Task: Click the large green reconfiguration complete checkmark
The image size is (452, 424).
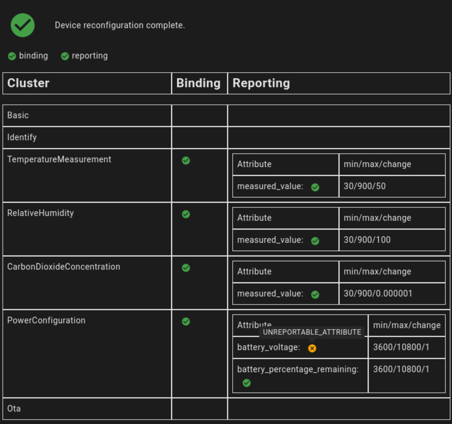Action: coord(23,25)
